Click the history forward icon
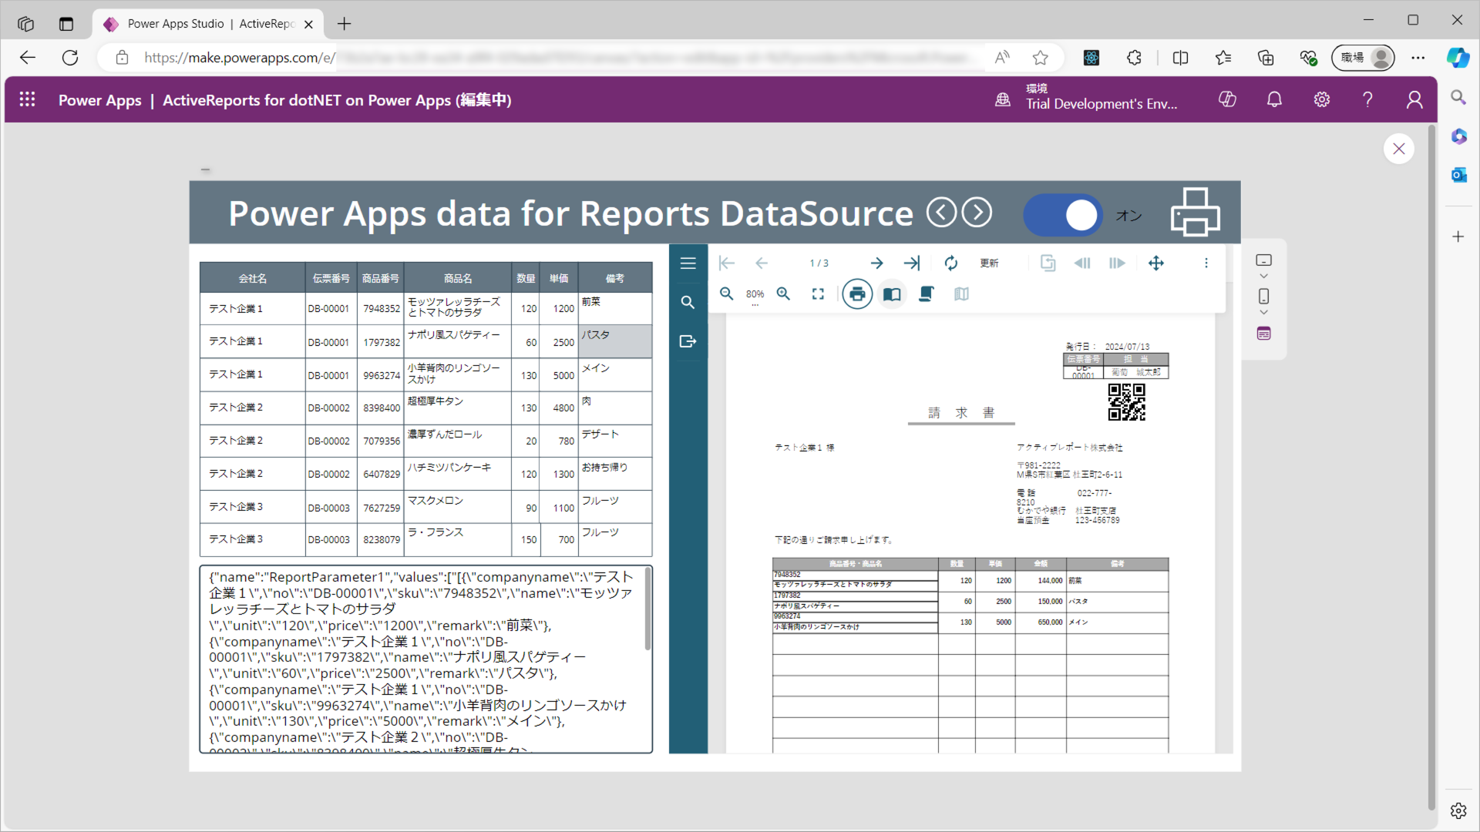The image size is (1480, 832). click(x=1117, y=263)
